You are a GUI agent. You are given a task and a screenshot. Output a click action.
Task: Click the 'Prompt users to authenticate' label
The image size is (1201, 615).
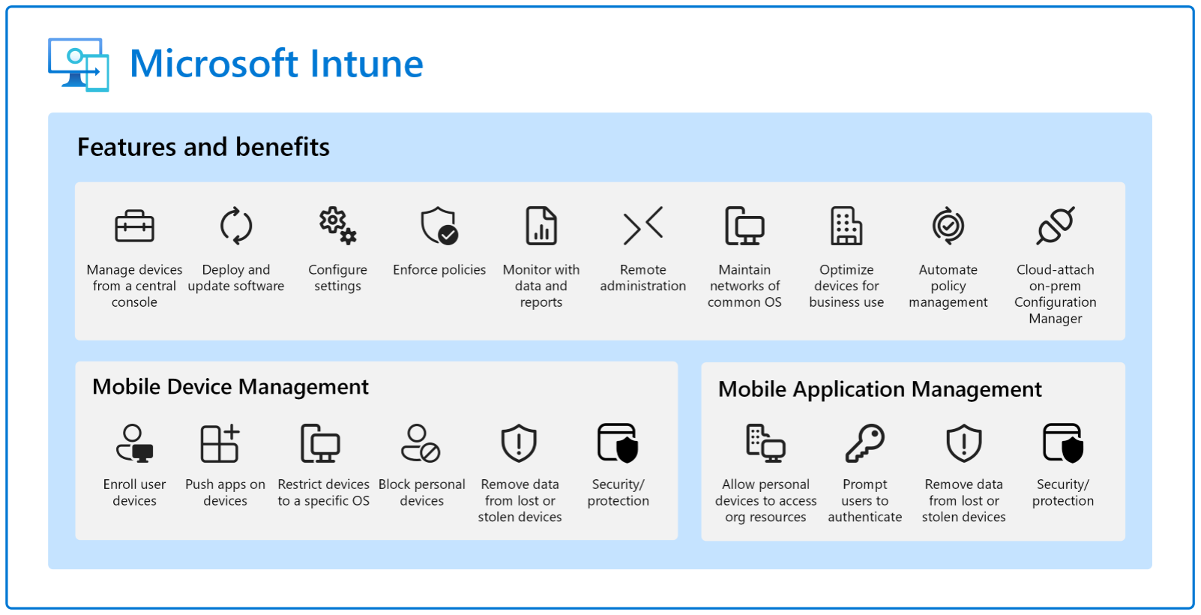[x=865, y=501]
